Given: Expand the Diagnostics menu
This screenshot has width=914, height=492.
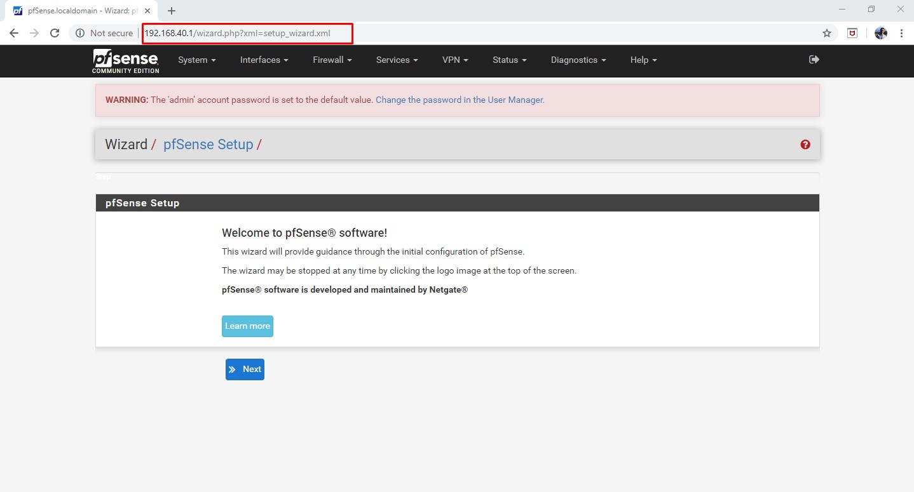Looking at the screenshot, I should tap(578, 60).
